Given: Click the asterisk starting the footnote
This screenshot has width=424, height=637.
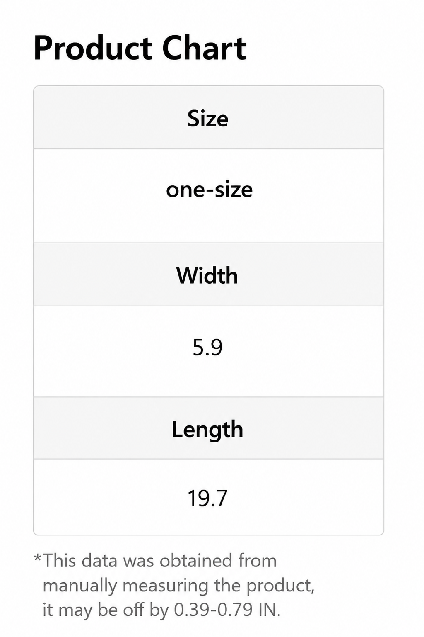Looking at the screenshot, I should [x=38, y=558].
